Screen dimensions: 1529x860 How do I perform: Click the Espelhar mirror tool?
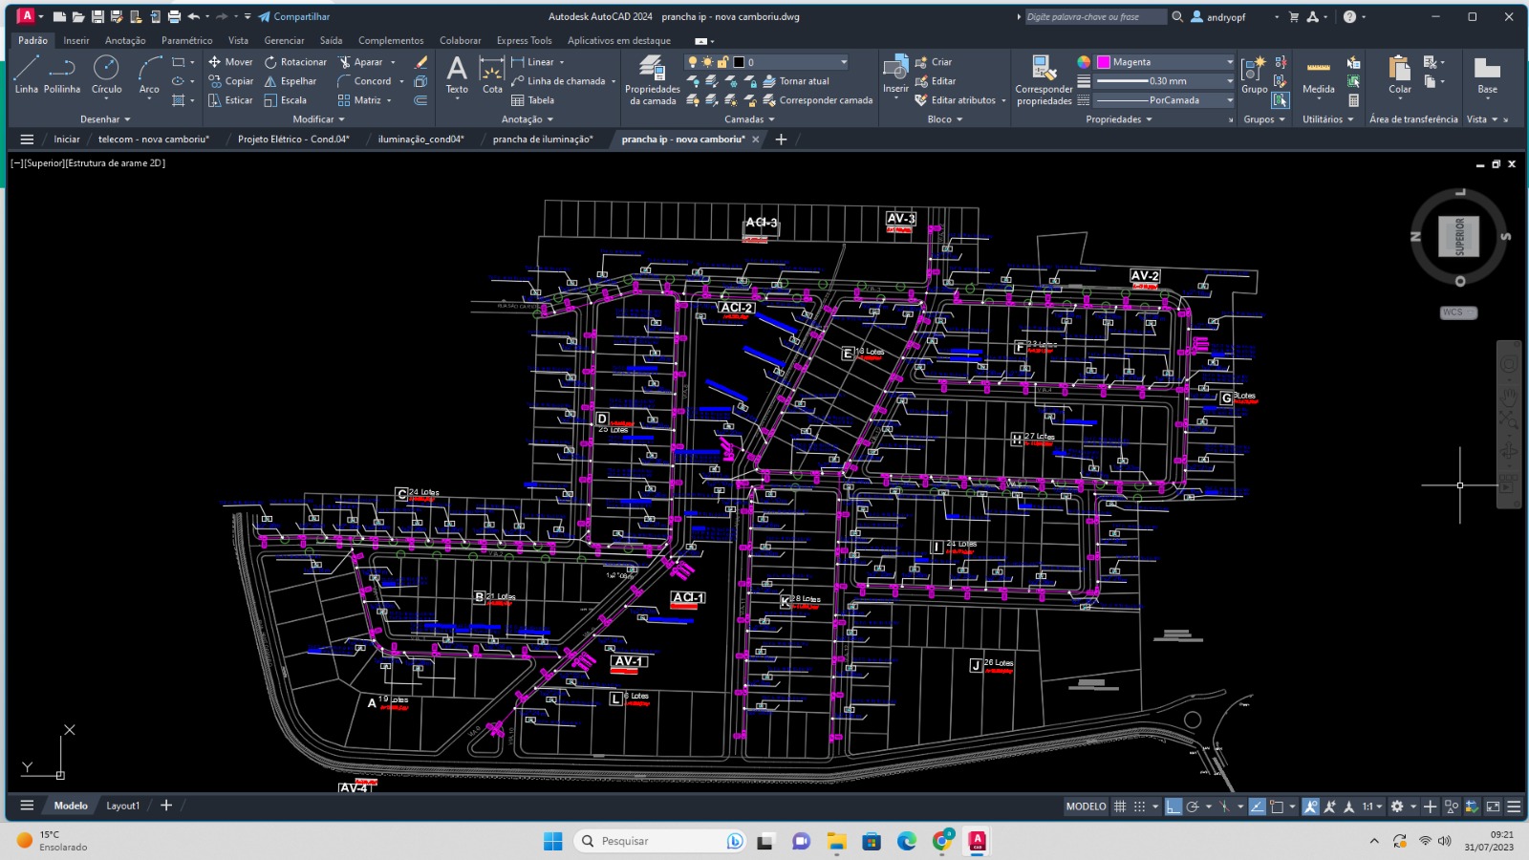[x=290, y=81]
